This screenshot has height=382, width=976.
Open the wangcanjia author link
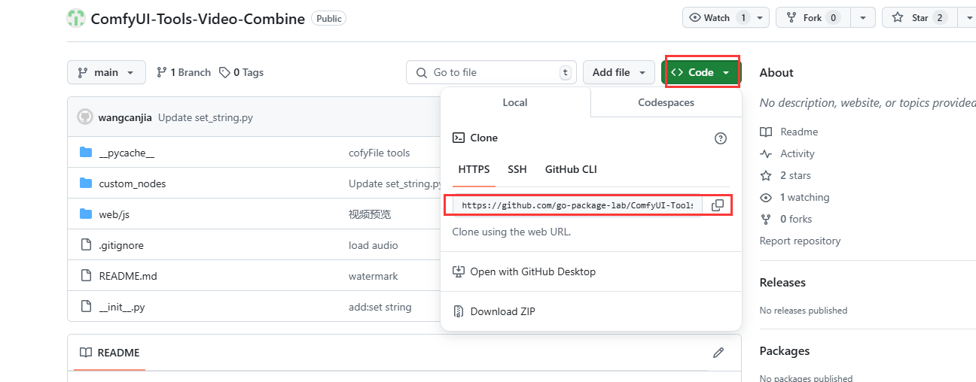point(125,117)
